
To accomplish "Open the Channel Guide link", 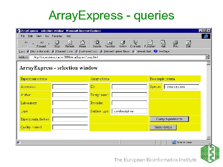I will click(x=63, y=51).
